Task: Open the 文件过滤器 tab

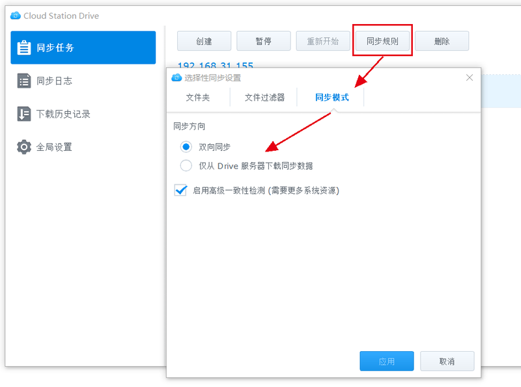Action: [264, 98]
